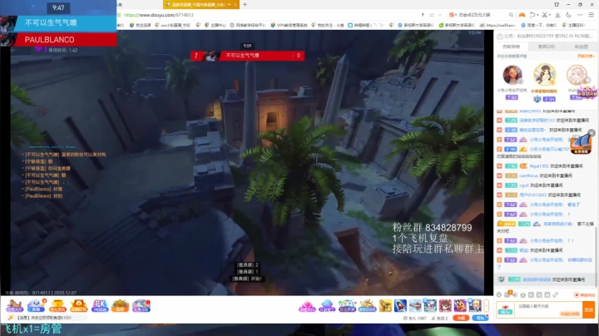This screenshot has width=599, height=336.
Task: Open the browser skin shirt icon in title bar
Action: coord(557,5)
